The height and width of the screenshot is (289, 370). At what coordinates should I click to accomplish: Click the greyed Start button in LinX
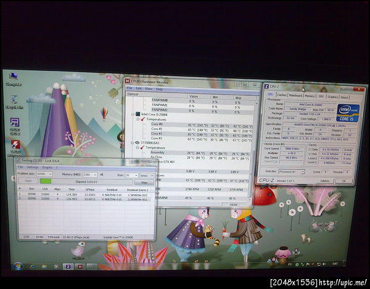pos(28,181)
